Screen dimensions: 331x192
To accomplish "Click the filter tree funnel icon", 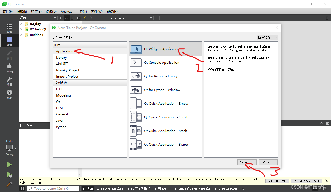I will click(x=61, y=18).
